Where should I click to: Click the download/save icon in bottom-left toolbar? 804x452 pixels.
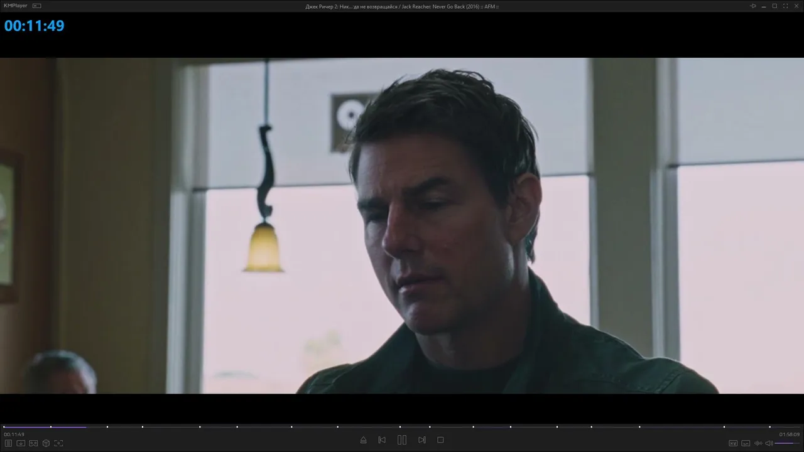(21, 443)
